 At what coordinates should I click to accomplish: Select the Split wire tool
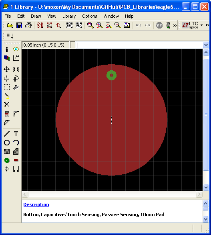7,123
